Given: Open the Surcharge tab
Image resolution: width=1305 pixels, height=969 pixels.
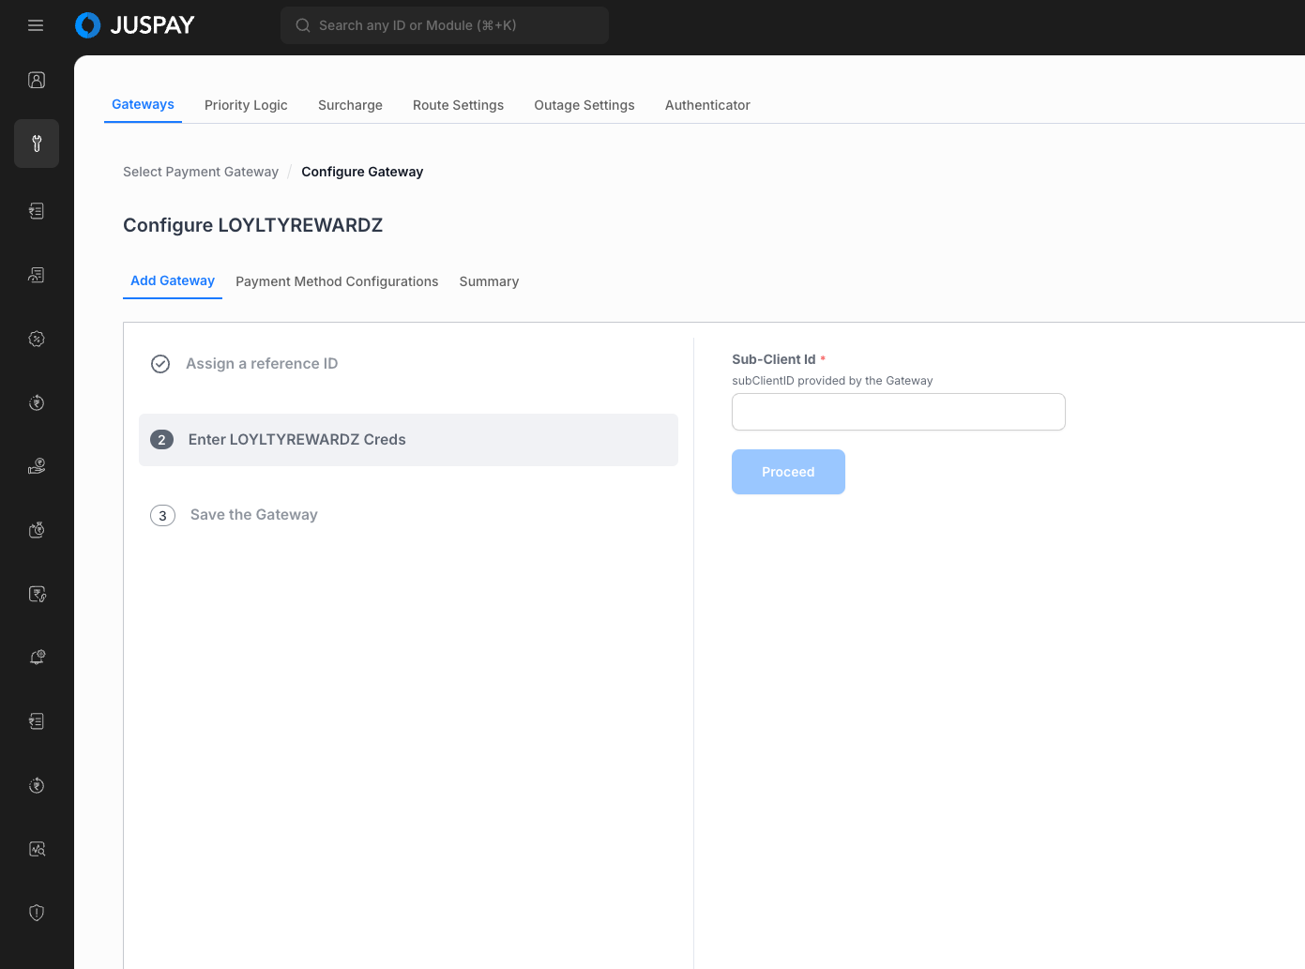Looking at the screenshot, I should 350,105.
